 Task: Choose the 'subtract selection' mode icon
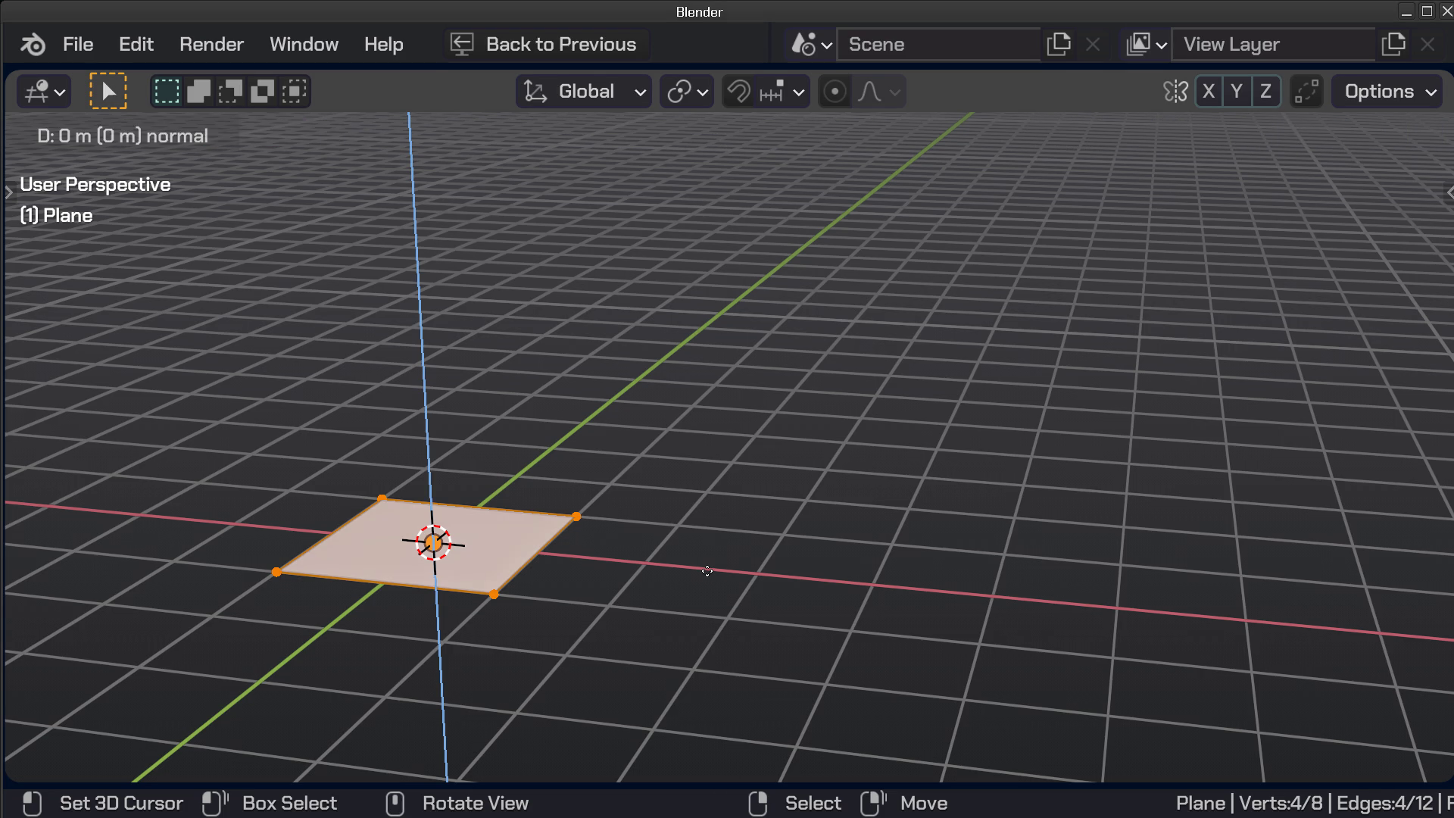click(x=230, y=92)
